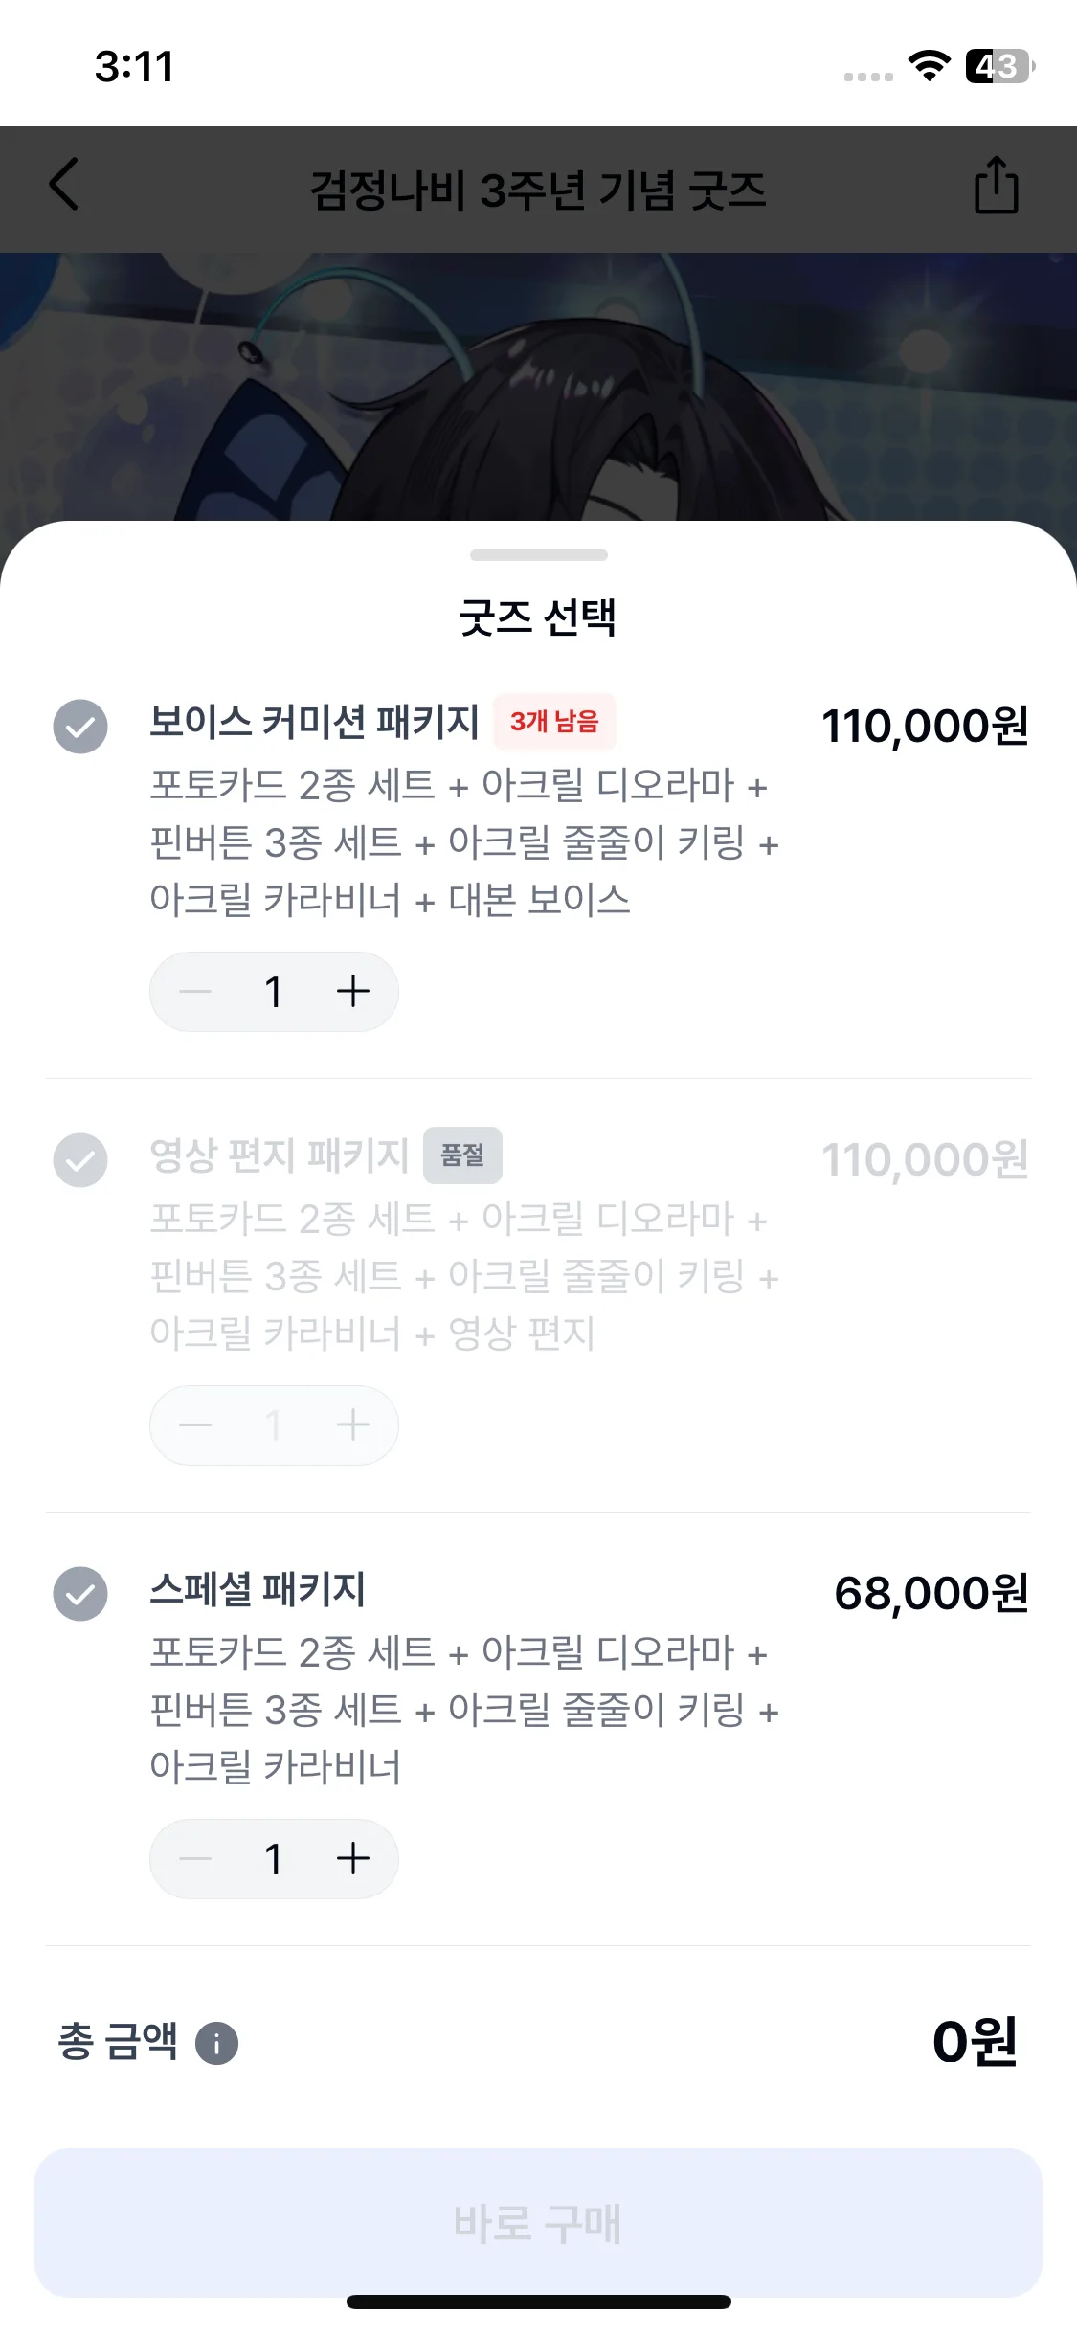Tap the minus on sold-out 영상 편지 패키지
The height and width of the screenshot is (2332, 1077).
click(195, 1424)
